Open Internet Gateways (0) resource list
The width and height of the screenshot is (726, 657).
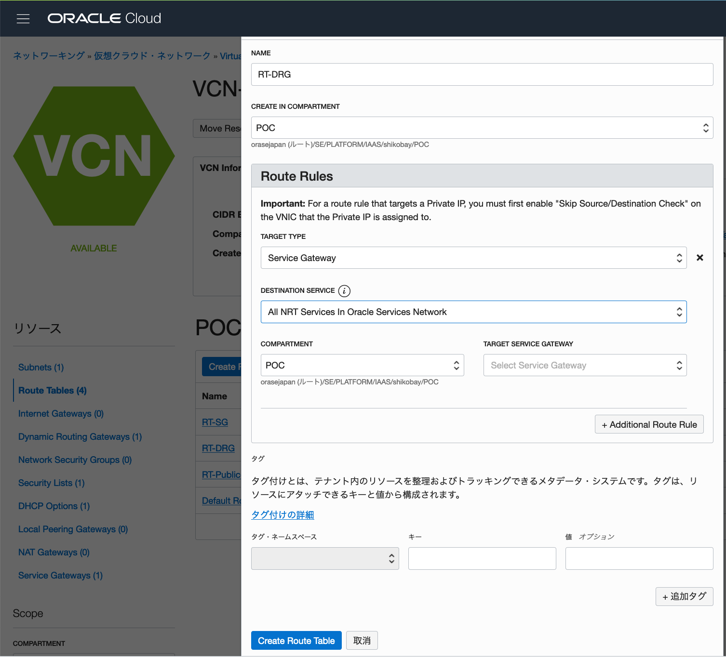(61, 414)
